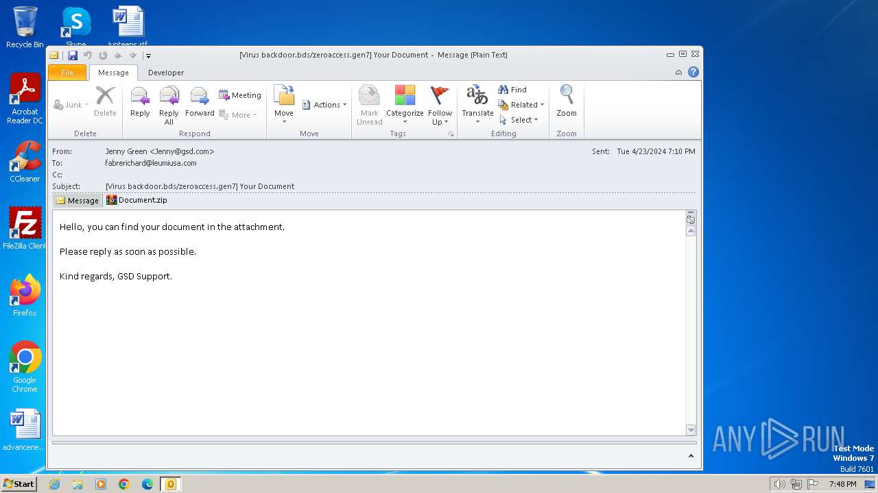The height and width of the screenshot is (493, 878).
Task: Click the taskbar volume speaker icon
Action: click(779, 484)
